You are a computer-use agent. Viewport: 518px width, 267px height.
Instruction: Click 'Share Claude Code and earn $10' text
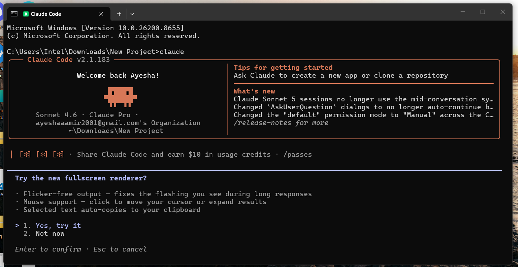(x=174, y=154)
